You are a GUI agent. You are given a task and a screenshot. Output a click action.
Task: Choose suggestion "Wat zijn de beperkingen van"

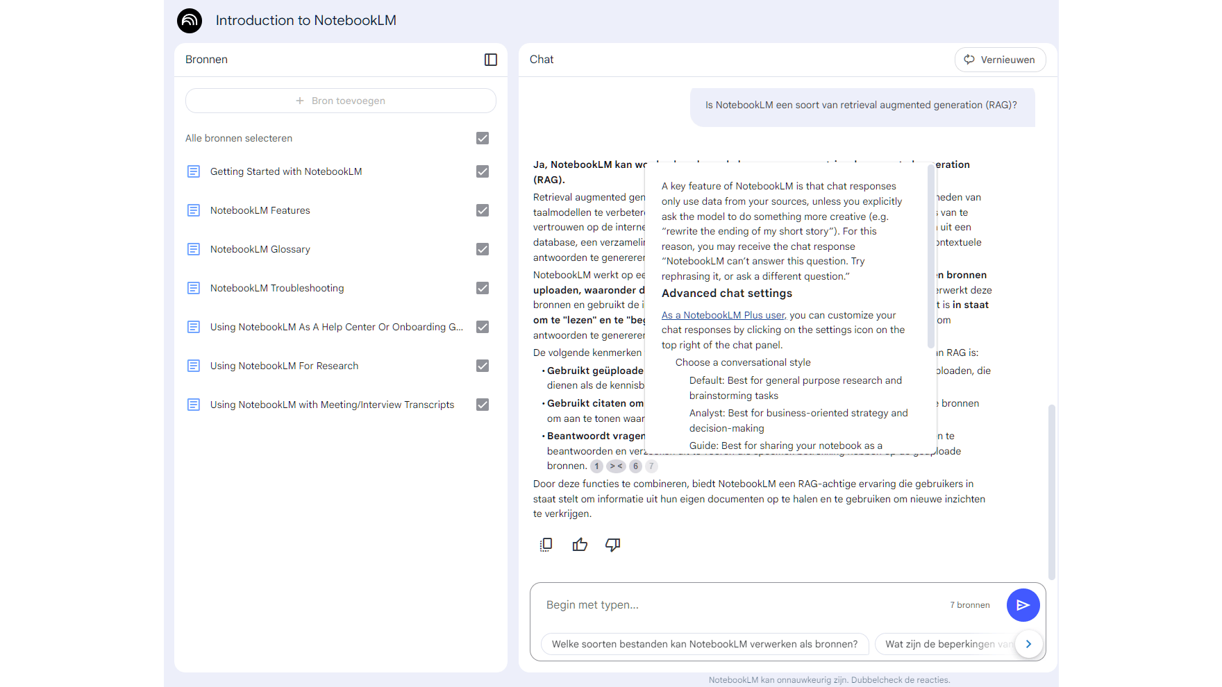[948, 644]
